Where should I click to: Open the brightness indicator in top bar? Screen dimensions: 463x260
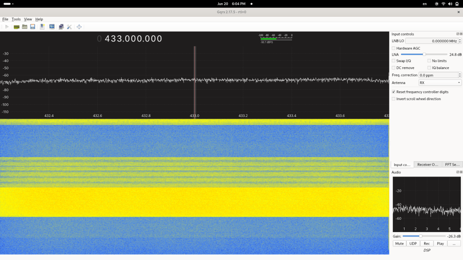pyautogui.click(x=437, y=4)
